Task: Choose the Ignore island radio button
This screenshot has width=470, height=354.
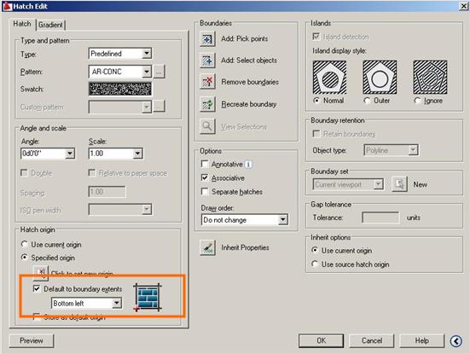Action: [x=417, y=101]
